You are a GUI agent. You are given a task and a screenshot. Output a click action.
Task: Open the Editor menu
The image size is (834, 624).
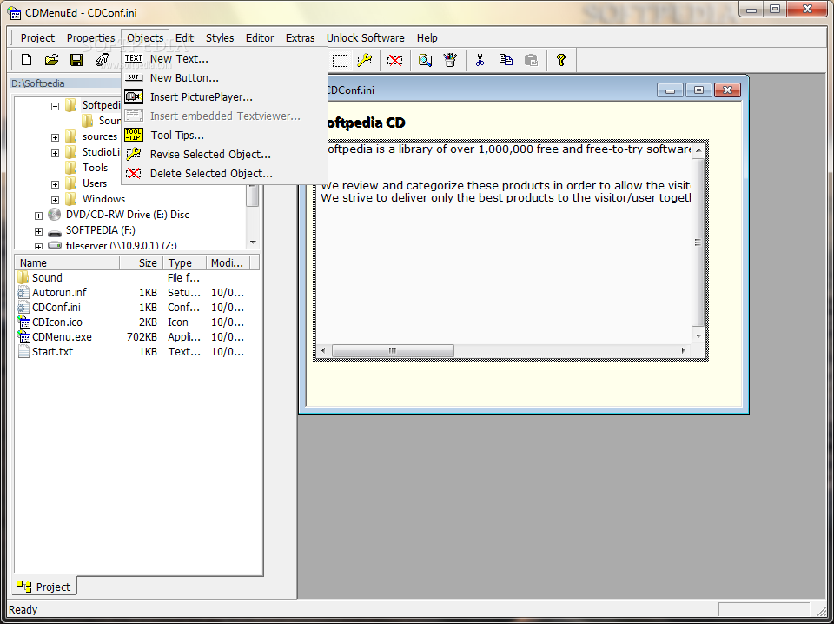pos(260,37)
